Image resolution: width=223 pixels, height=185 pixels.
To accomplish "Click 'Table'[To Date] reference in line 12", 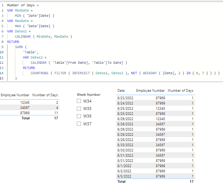I will [107, 63].
